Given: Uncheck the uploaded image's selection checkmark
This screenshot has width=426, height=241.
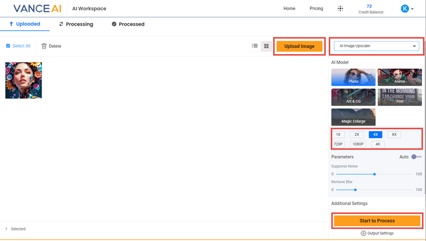Looking at the screenshot, I should click(x=39, y=65).
